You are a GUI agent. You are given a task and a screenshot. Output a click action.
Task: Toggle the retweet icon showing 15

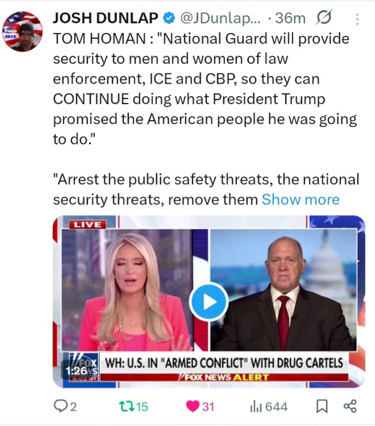[x=127, y=407]
